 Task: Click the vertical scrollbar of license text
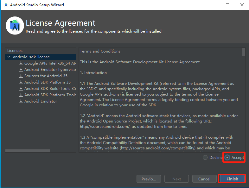(x=244, y=52)
